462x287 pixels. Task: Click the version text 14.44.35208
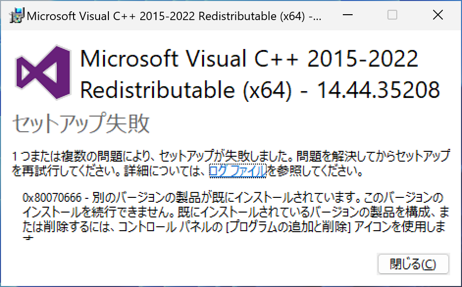(x=378, y=90)
